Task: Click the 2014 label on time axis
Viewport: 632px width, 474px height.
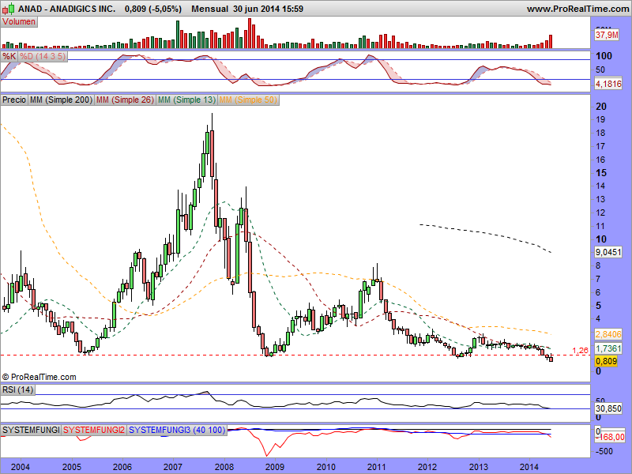Action: [529, 467]
